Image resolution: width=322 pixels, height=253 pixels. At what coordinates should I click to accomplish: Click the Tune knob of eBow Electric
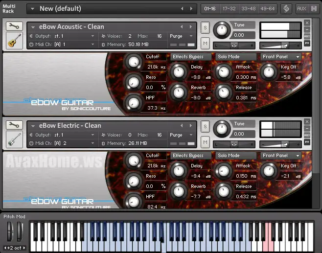222,129
